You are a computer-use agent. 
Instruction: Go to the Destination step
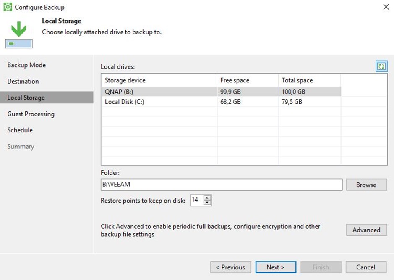click(x=23, y=81)
